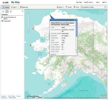108x100 pixels.
Task: Click the Zoom to link in popup
Action: pos(53,54)
